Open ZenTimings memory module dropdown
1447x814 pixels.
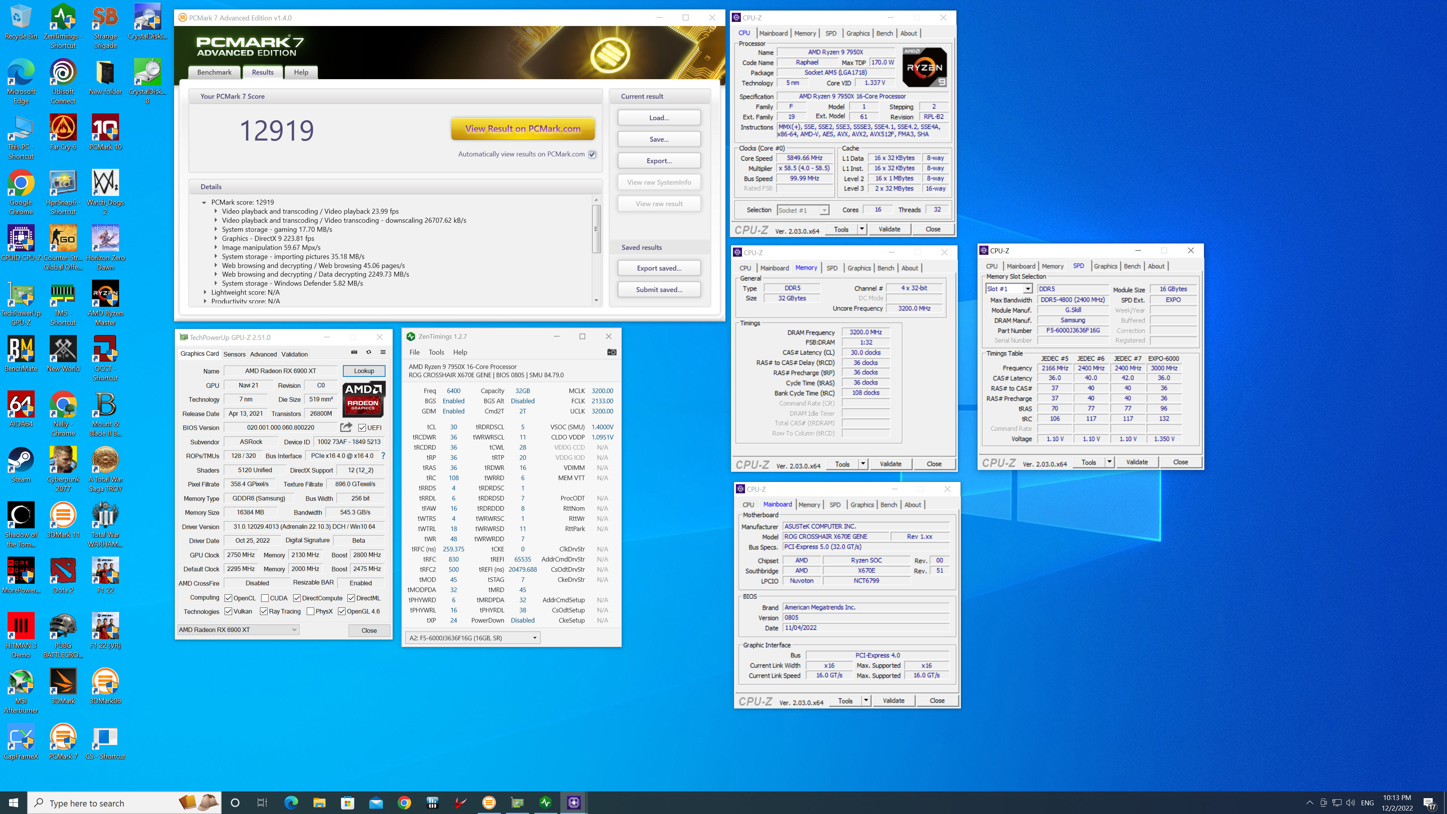pos(473,638)
